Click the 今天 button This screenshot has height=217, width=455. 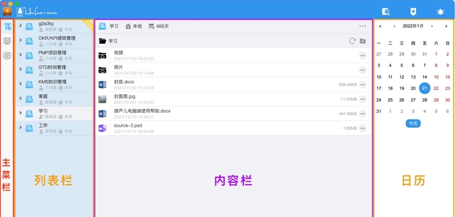tap(413, 123)
